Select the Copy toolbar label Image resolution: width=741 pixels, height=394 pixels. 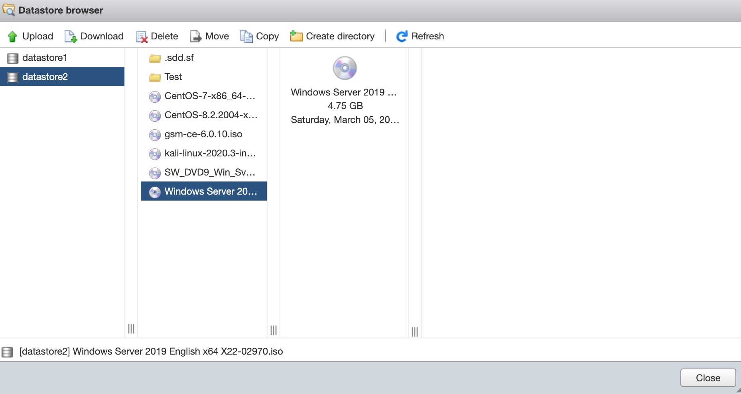(267, 37)
